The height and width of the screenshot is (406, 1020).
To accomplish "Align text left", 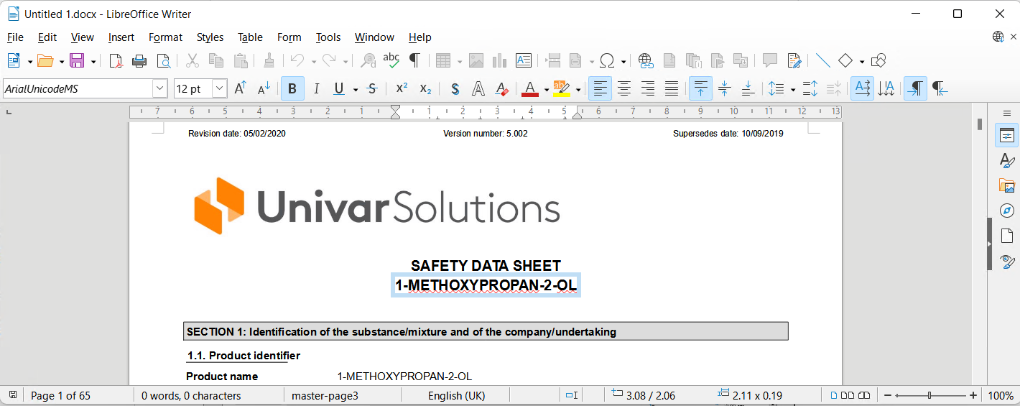I will point(601,88).
